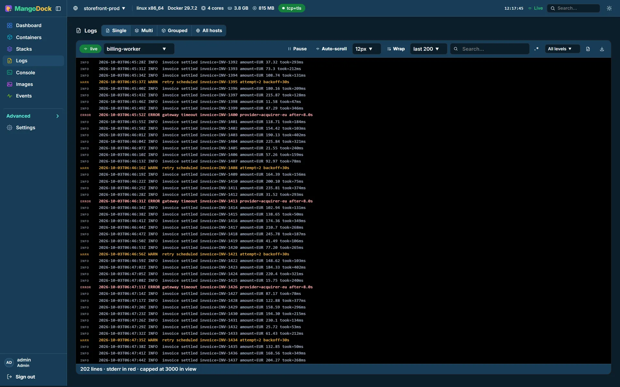The width and height of the screenshot is (620, 387).
Task: Click the copy log file icon
Action: pyautogui.click(x=588, y=49)
